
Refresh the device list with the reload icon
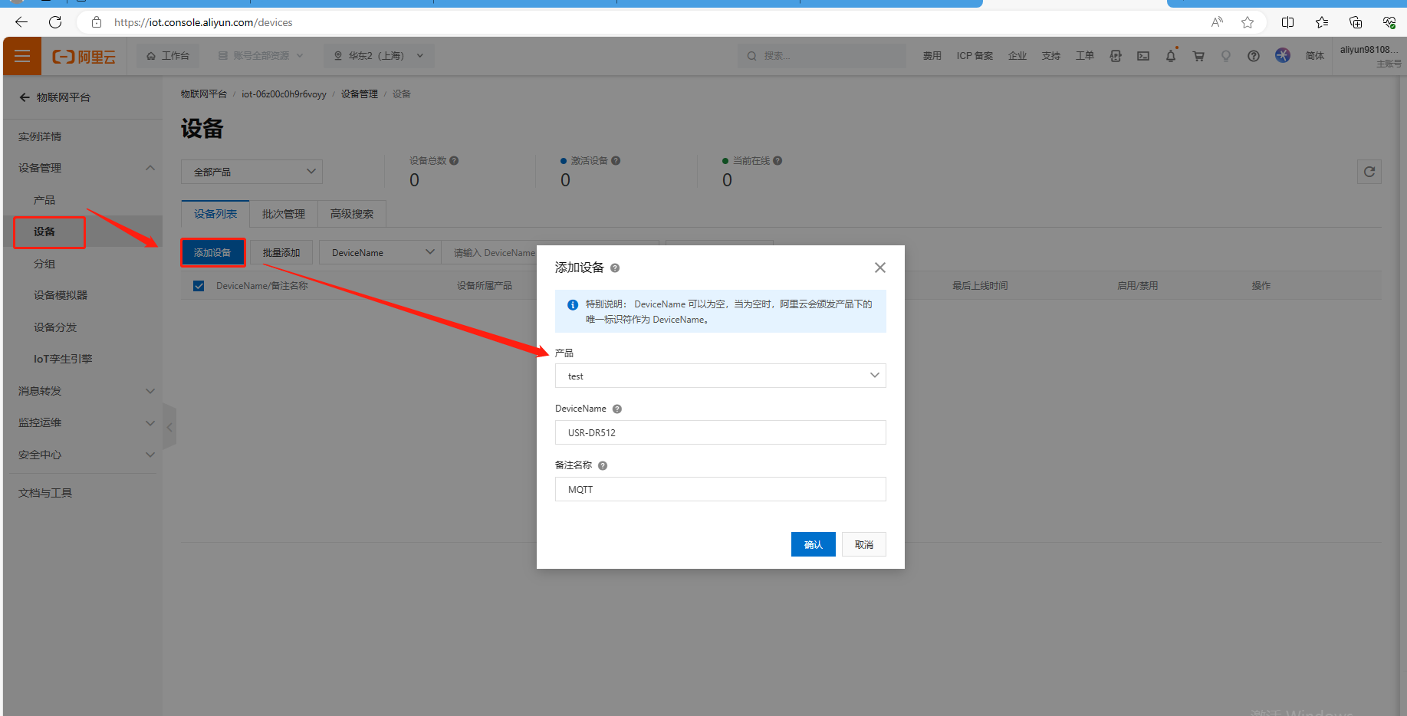click(1369, 172)
